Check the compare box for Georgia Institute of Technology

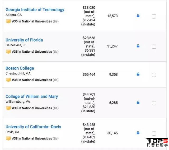point(154,16)
